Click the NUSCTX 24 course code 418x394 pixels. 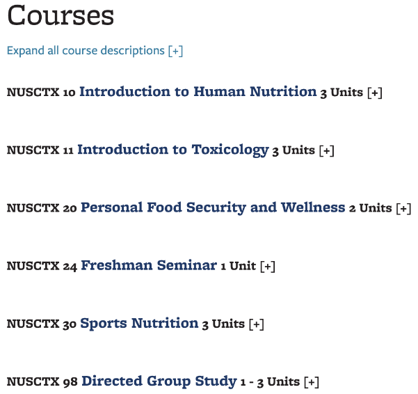[x=42, y=266]
